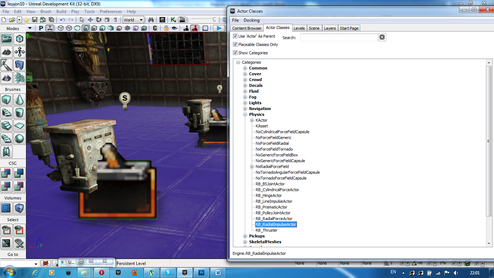494x278 pixels.
Task: Switch to the Content Browser tab
Action: [247, 28]
